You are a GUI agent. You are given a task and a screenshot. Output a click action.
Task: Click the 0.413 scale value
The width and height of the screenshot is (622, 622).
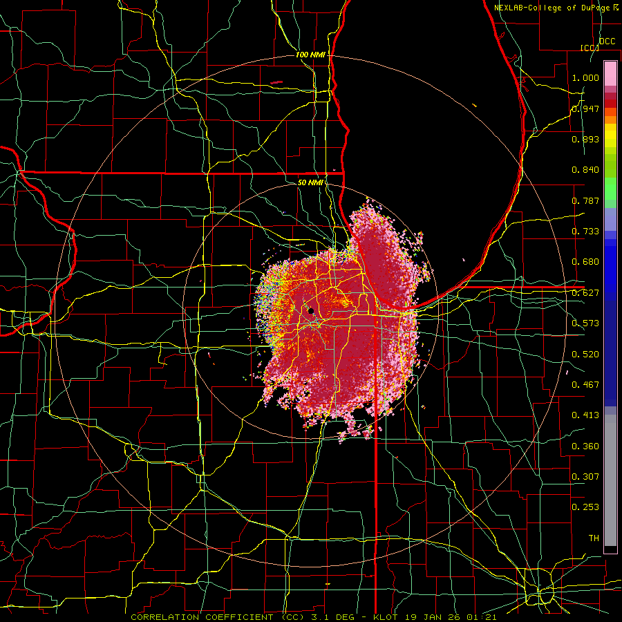(x=585, y=415)
